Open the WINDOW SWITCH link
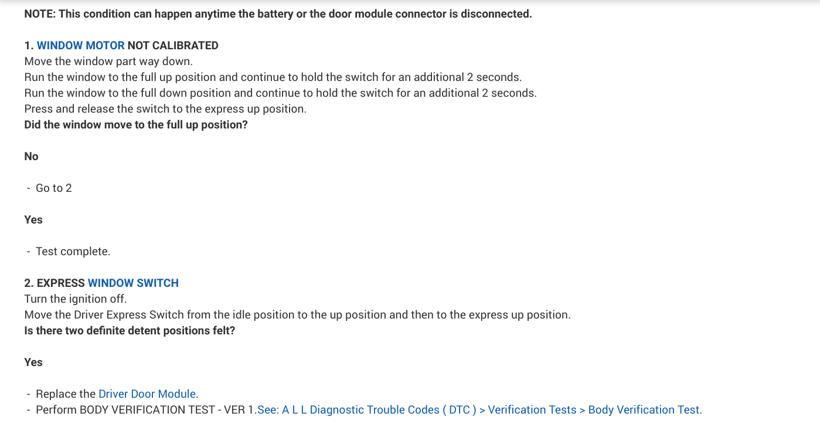The width and height of the screenshot is (820, 430). click(x=133, y=283)
